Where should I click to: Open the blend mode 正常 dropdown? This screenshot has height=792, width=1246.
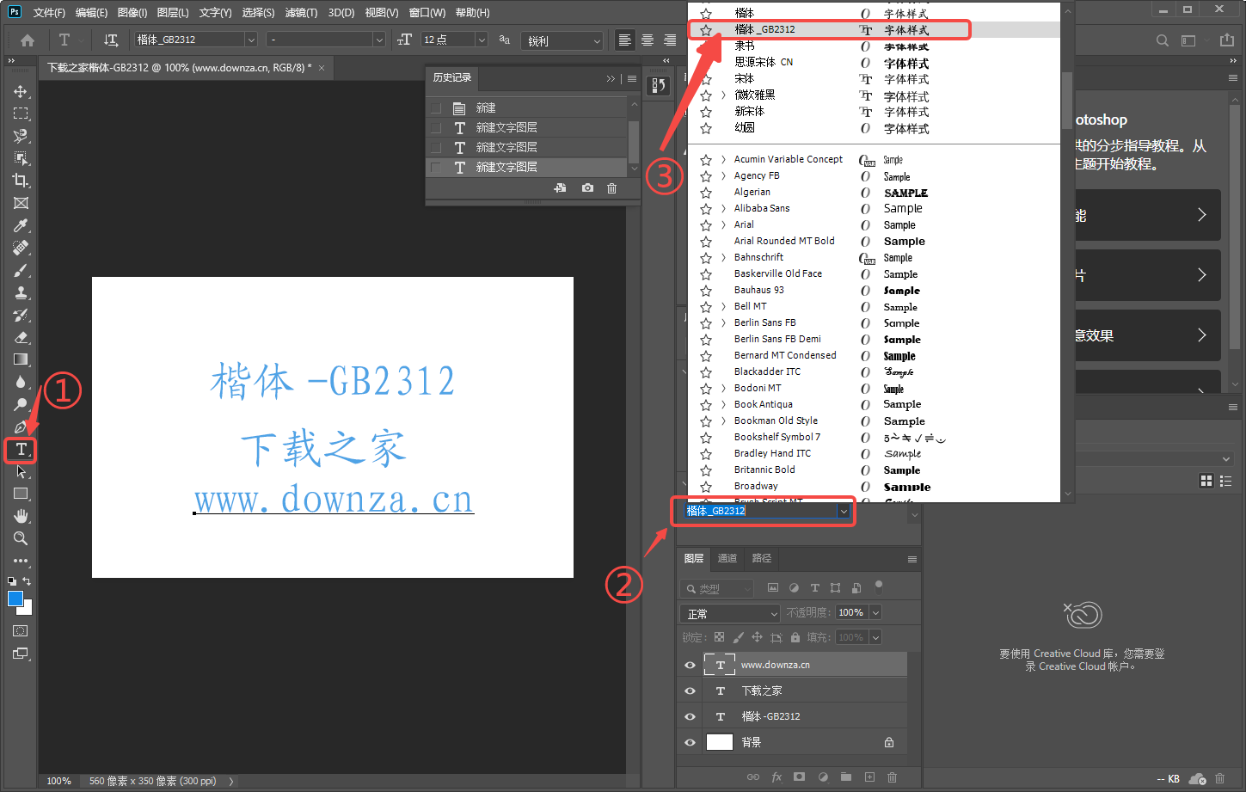pos(729,613)
